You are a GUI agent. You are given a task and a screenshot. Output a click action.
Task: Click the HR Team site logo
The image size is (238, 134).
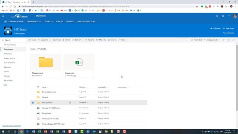click(x=8, y=31)
